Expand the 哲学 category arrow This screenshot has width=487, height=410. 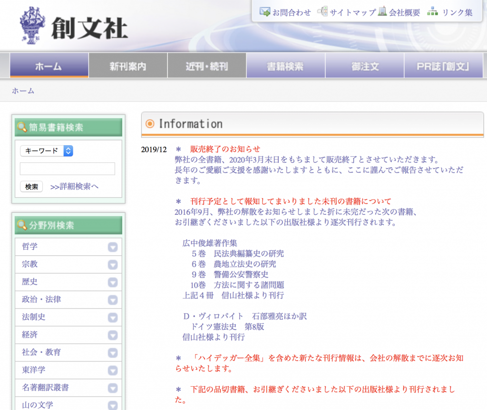pos(113,247)
